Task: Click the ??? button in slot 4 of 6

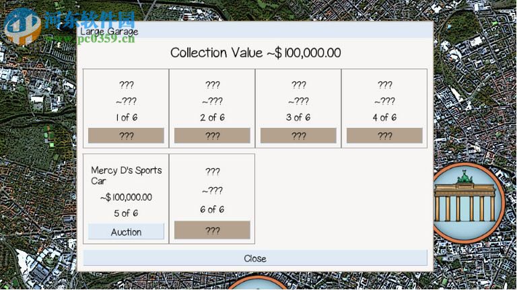Action: (384, 135)
